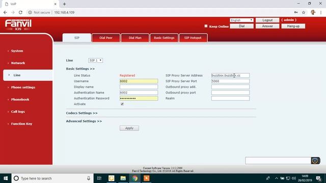Click the Dial button

click(x=241, y=26)
